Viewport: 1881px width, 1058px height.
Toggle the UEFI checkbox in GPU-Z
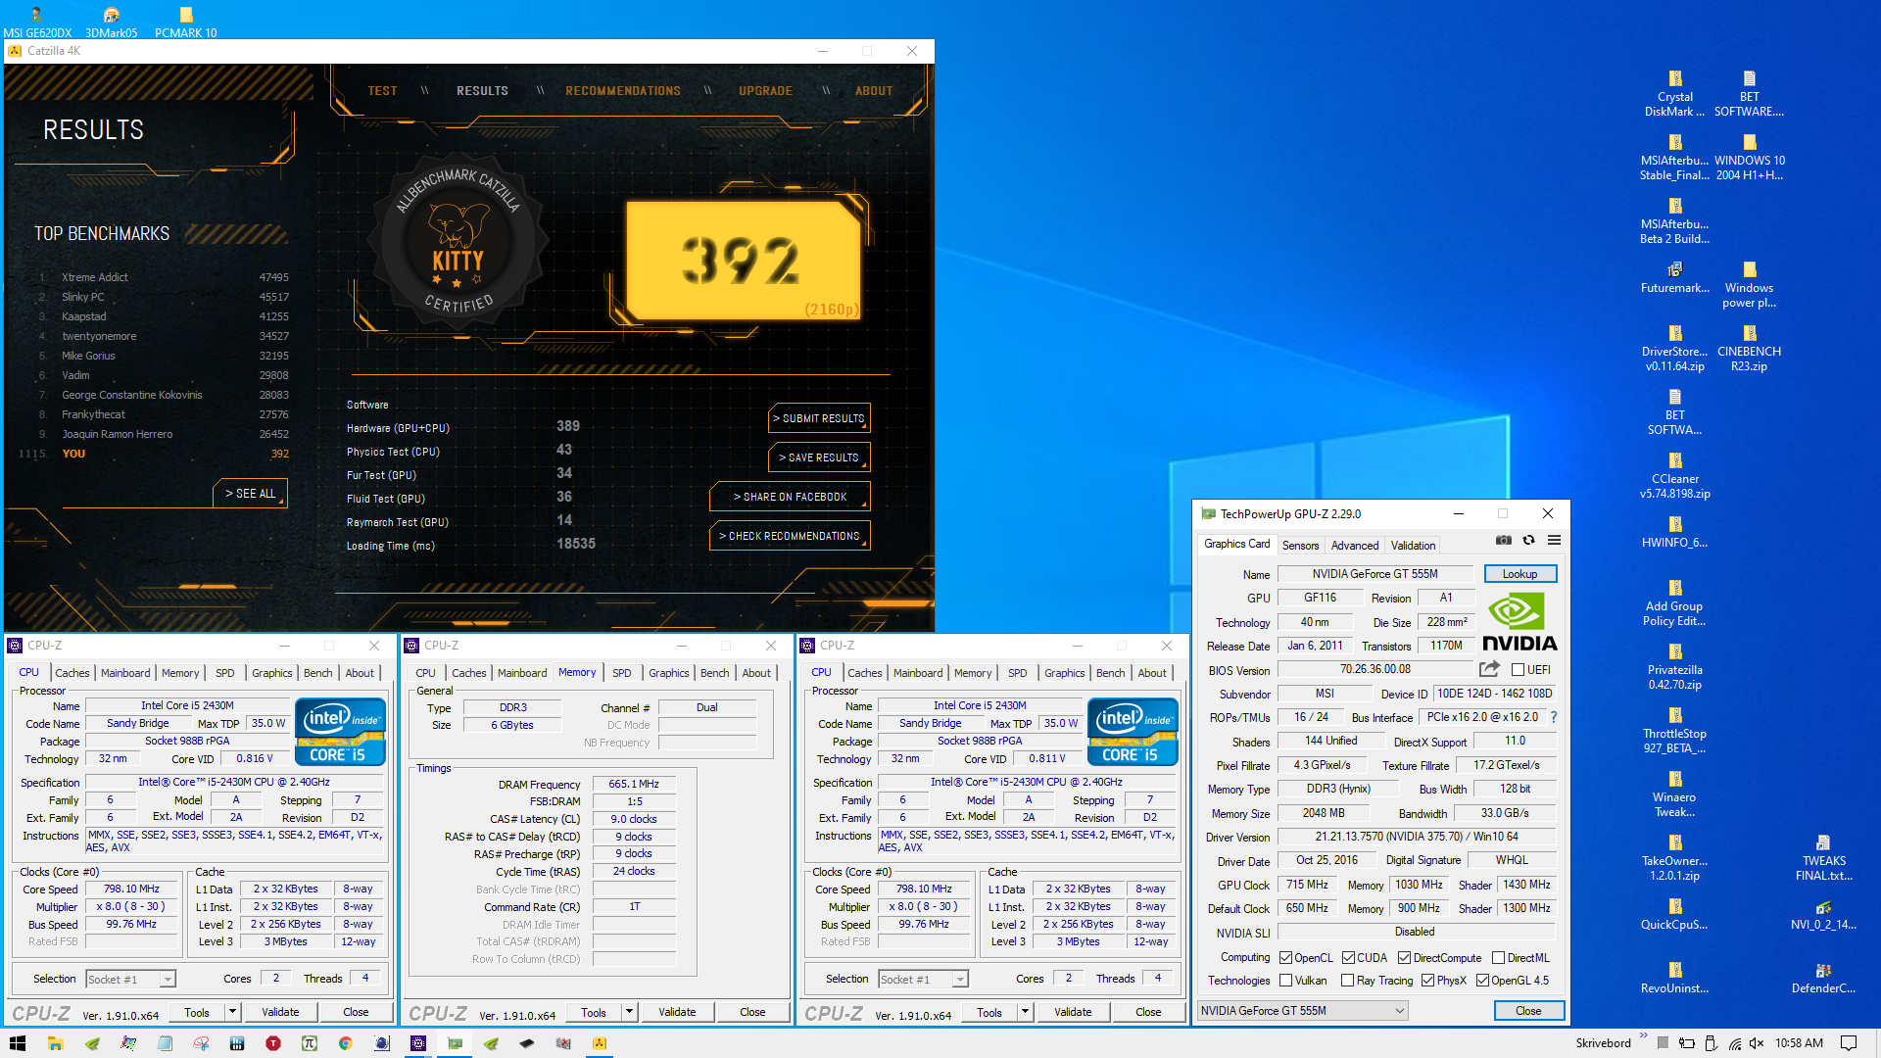[x=1518, y=670]
